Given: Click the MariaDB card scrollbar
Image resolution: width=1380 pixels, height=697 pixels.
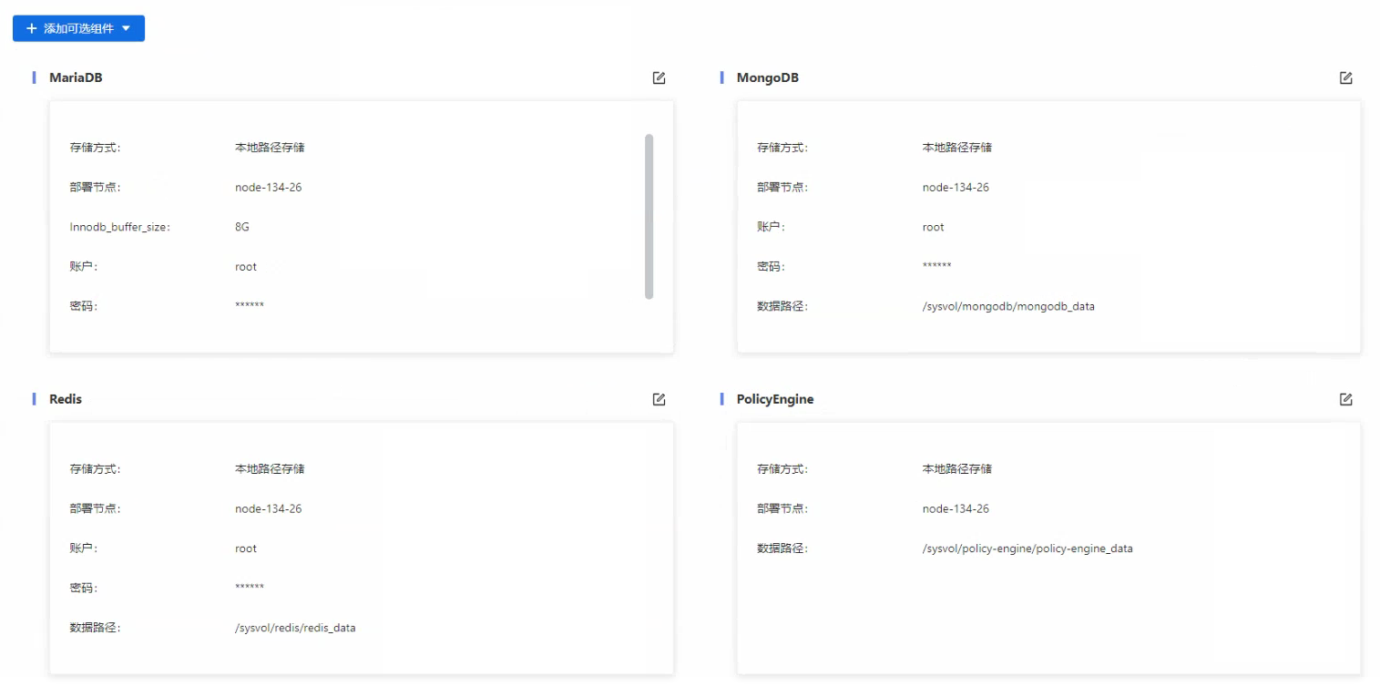Looking at the screenshot, I should pos(649,217).
